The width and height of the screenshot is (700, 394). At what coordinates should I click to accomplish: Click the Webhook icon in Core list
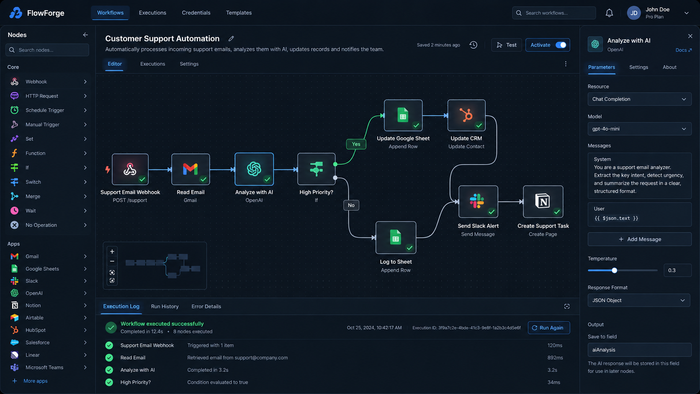(x=15, y=82)
